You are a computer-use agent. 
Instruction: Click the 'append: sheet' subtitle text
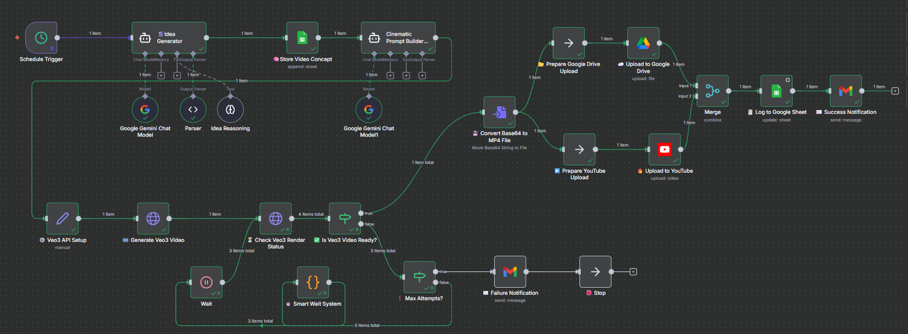[x=302, y=66]
